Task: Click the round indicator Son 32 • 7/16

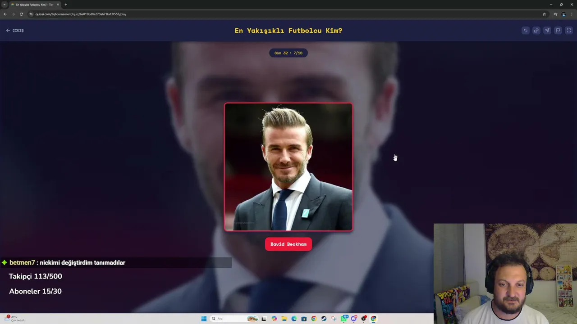Action: pos(288,53)
